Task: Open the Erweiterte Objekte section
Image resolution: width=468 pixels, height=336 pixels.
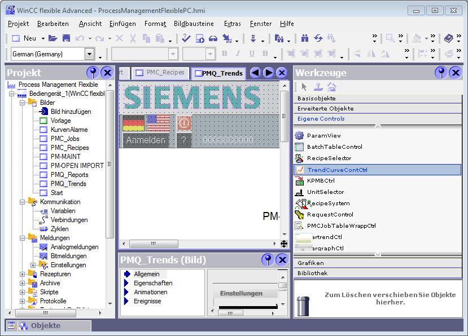Action: pyautogui.click(x=378, y=108)
